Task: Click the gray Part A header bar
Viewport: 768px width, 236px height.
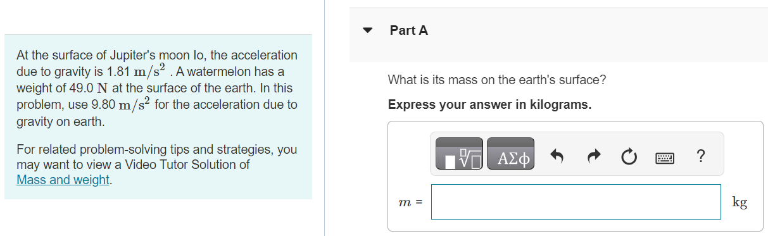Action: pyautogui.click(x=558, y=34)
